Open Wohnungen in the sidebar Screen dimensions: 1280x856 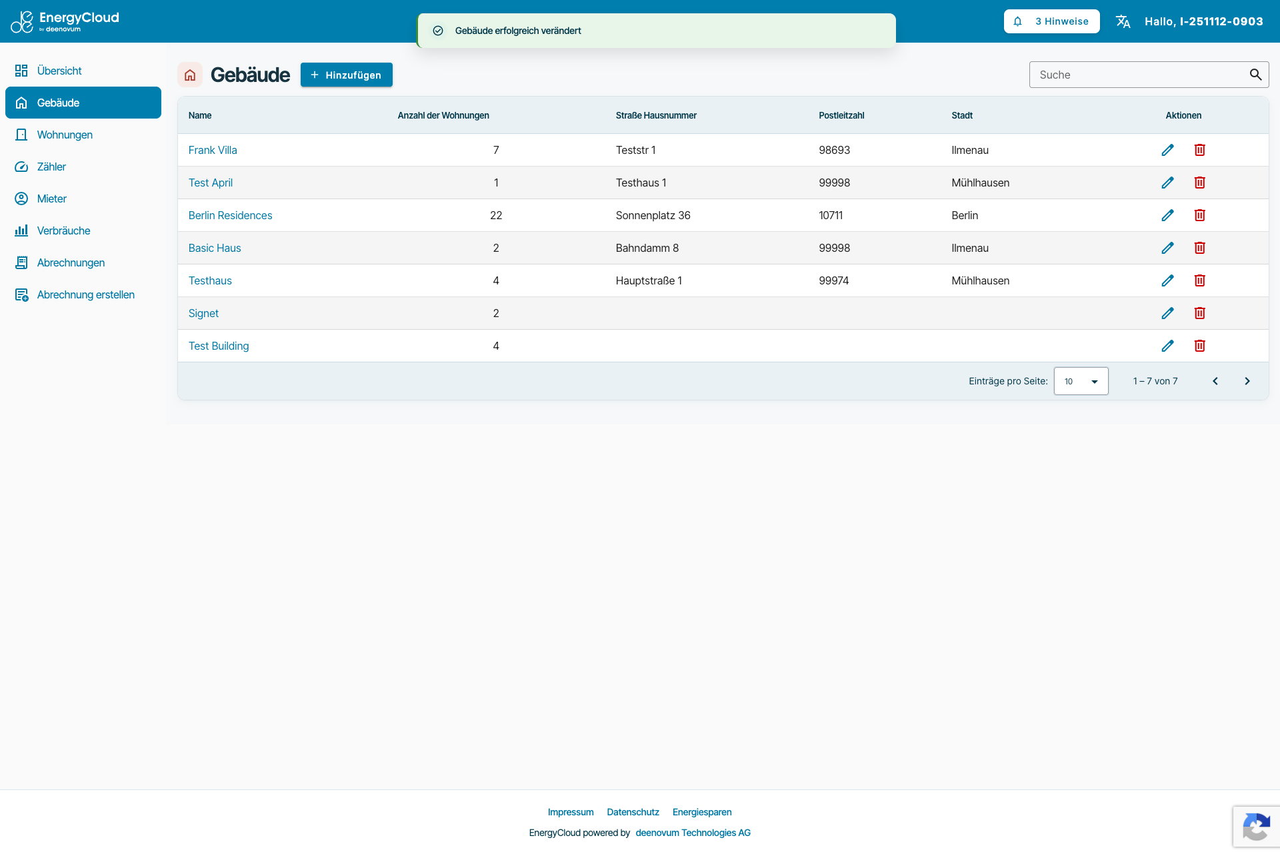[x=83, y=135]
